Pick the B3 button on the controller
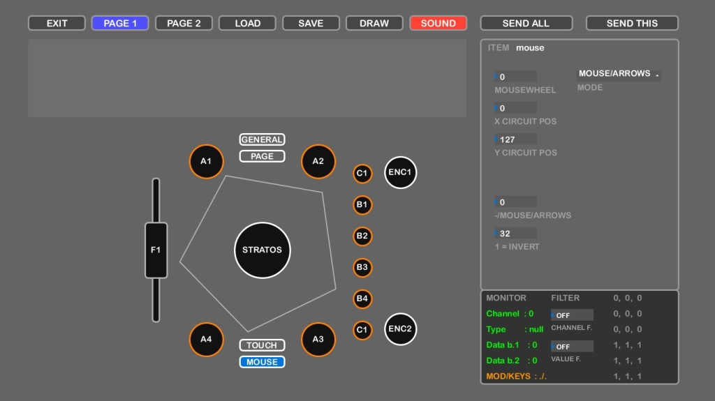 (362, 267)
